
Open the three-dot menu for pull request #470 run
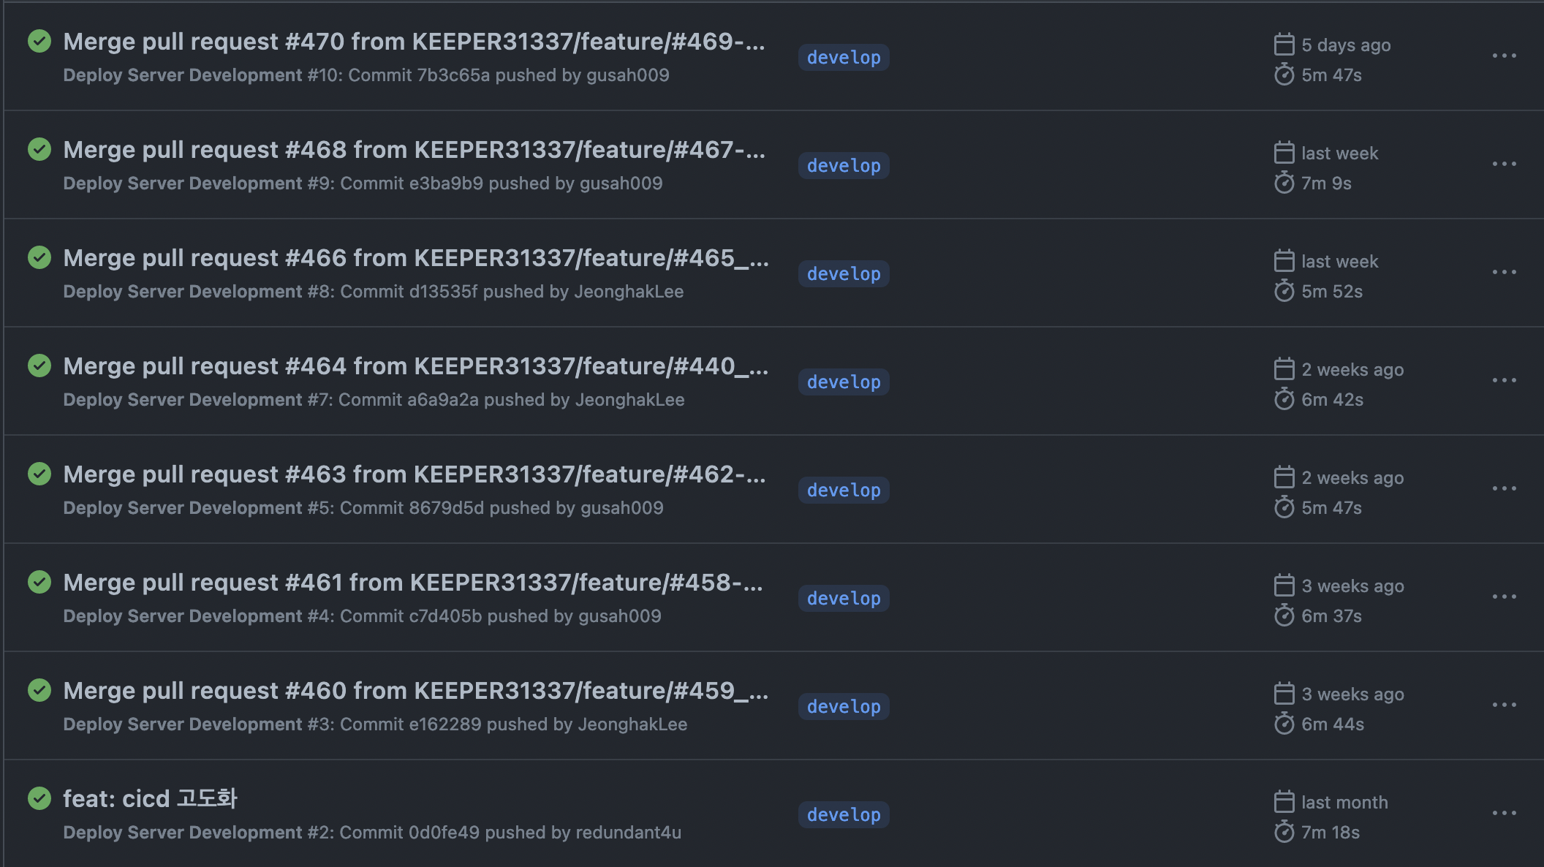(x=1504, y=56)
